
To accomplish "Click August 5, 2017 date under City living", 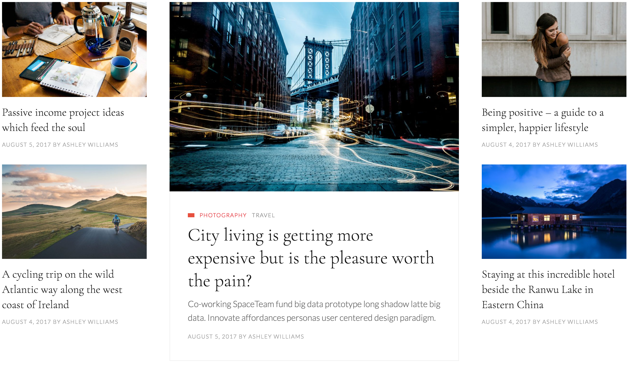I will 212,337.
